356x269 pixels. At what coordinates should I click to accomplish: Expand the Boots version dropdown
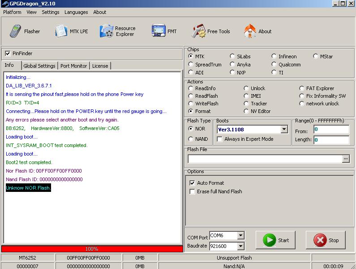(x=284, y=130)
